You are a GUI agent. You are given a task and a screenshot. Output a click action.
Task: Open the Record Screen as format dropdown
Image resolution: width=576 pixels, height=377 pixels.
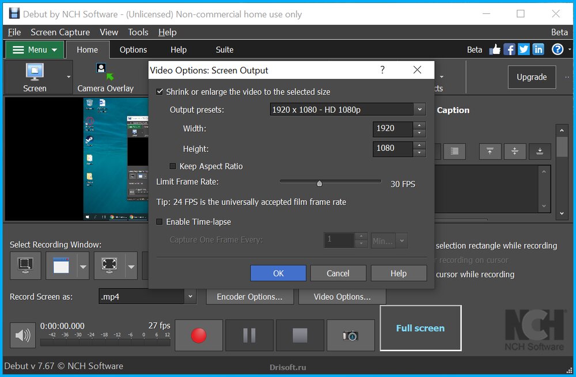pyautogui.click(x=190, y=296)
